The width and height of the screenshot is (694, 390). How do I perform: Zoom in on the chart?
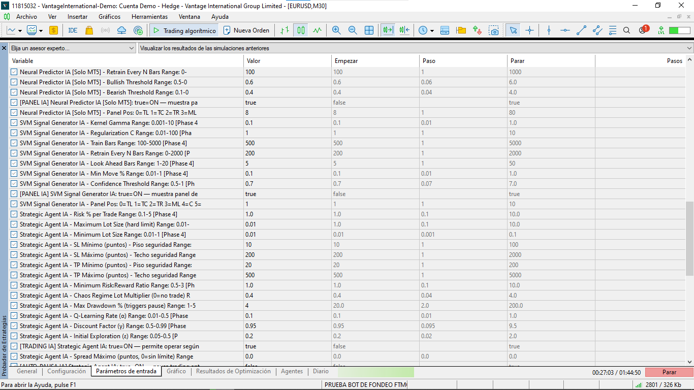point(336,30)
